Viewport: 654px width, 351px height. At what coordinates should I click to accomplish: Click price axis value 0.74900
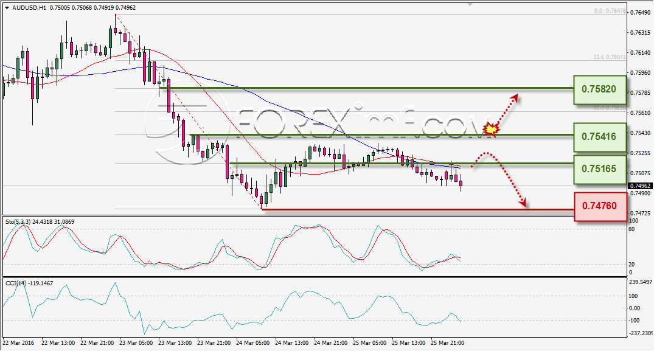pyautogui.click(x=640, y=193)
